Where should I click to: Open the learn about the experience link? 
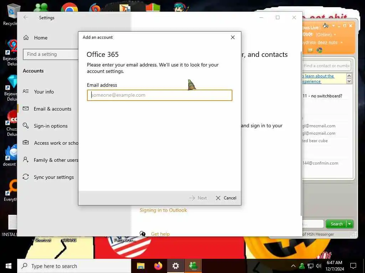(x=318, y=79)
